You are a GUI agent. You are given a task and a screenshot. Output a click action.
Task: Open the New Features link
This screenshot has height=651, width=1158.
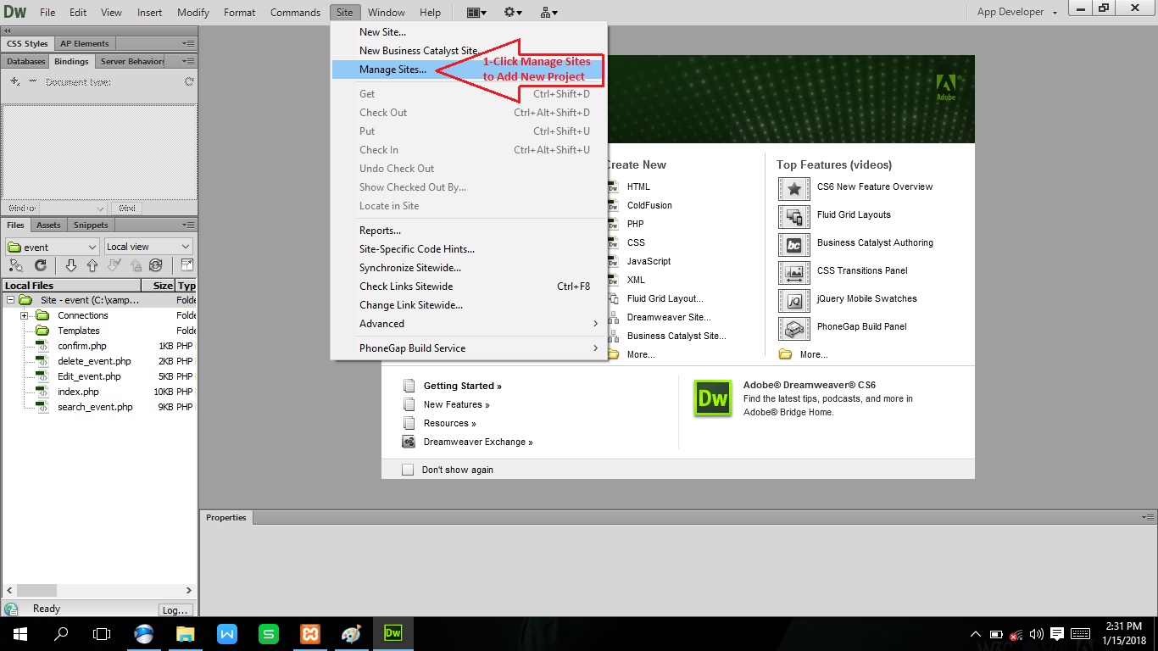(x=457, y=404)
